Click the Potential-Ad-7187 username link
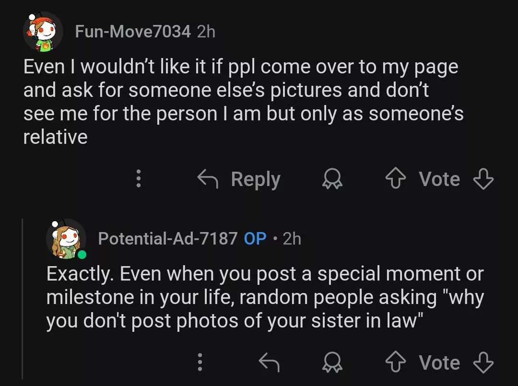The height and width of the screenshot is (386, 518). tap(167, 238)
